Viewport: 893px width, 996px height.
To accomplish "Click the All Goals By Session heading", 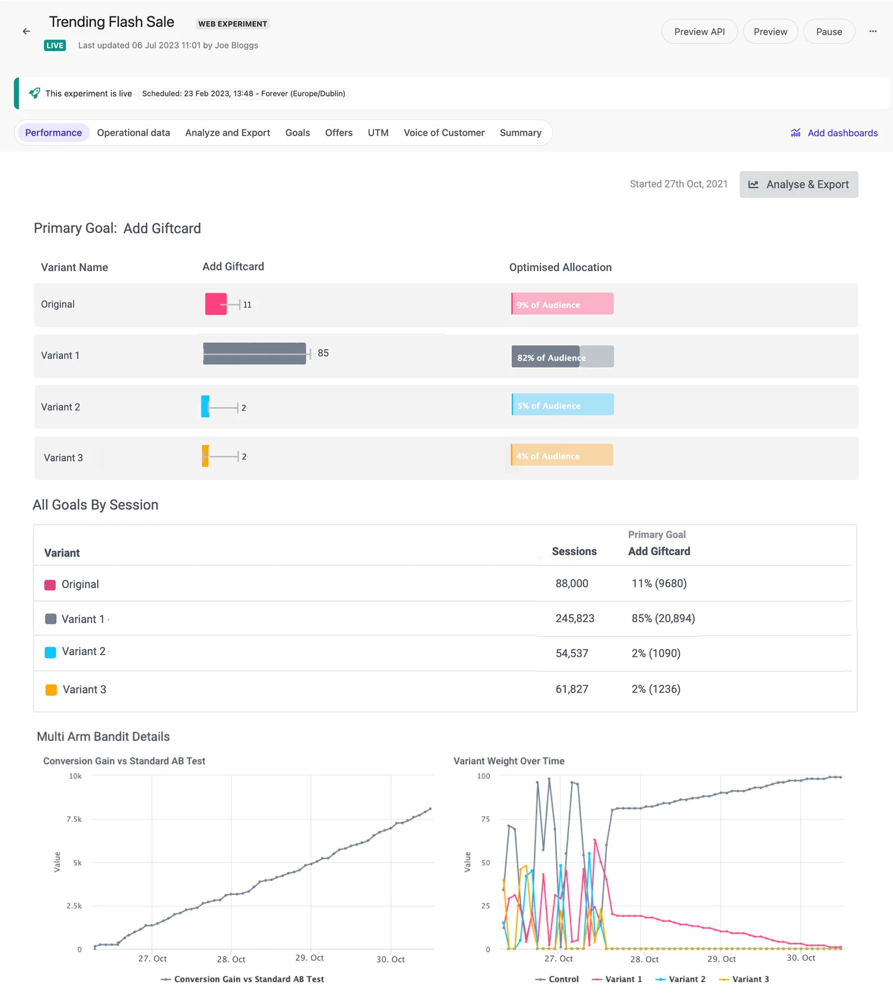I will [95, 505].
